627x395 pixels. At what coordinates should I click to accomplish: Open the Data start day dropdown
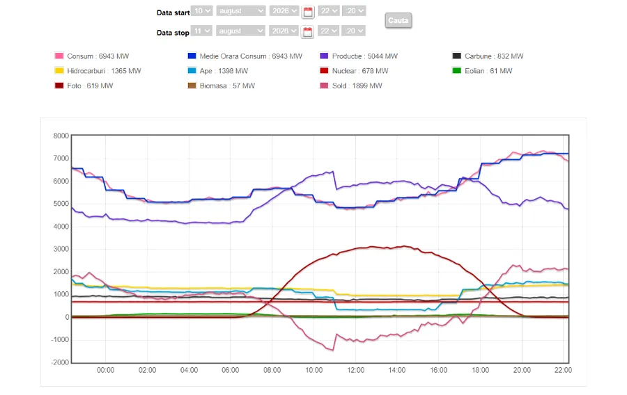point(201,10)
